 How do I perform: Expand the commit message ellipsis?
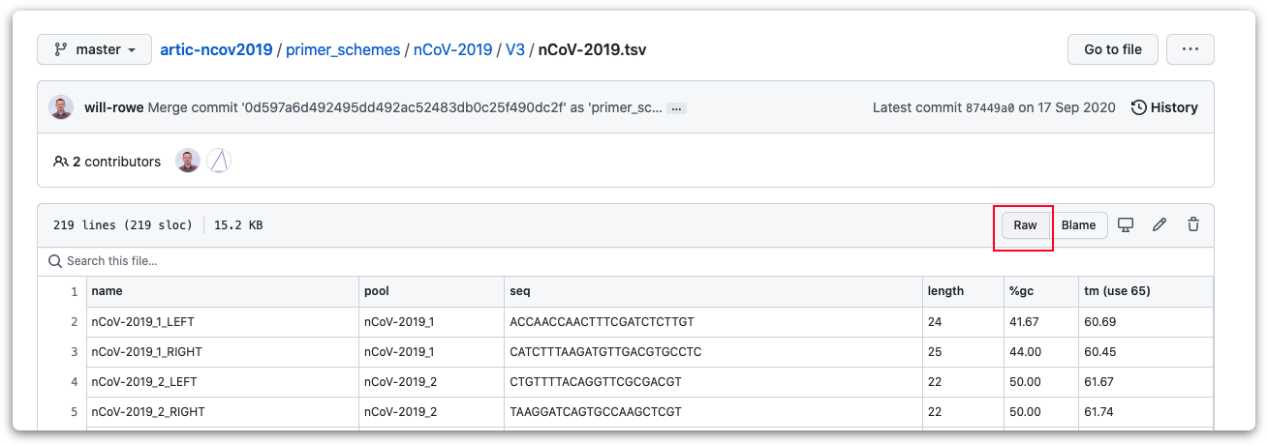(677, 108)
